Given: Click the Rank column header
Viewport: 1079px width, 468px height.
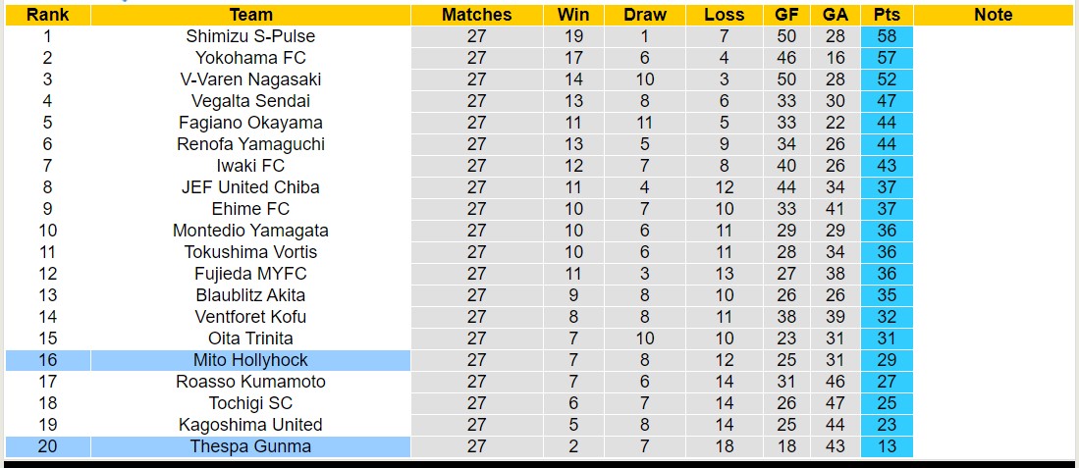Looking at the screenshot, I should click(x=47, y=15).
